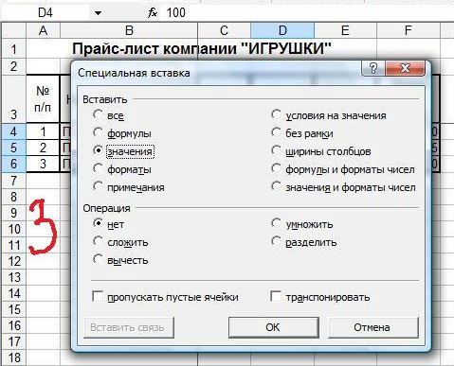Click the Отмена button
The height and width of the screenshot is (366, 454).
[372, 327]
